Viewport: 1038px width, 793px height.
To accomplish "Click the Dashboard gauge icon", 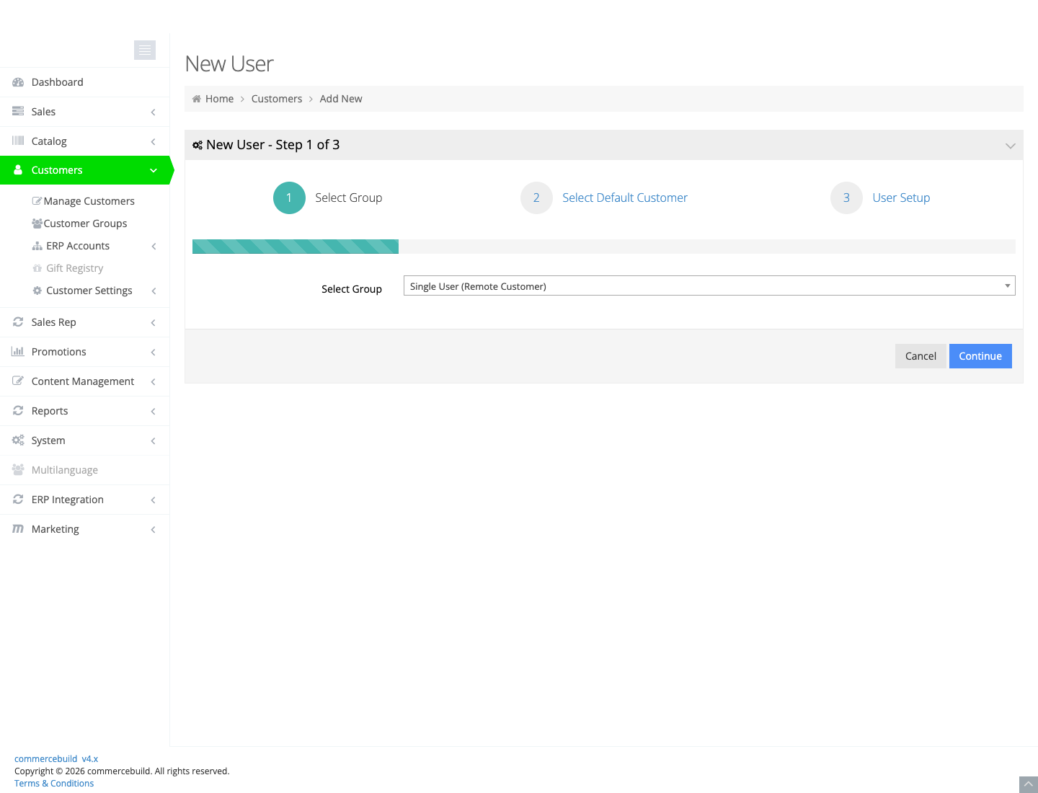I will point(18,82).
